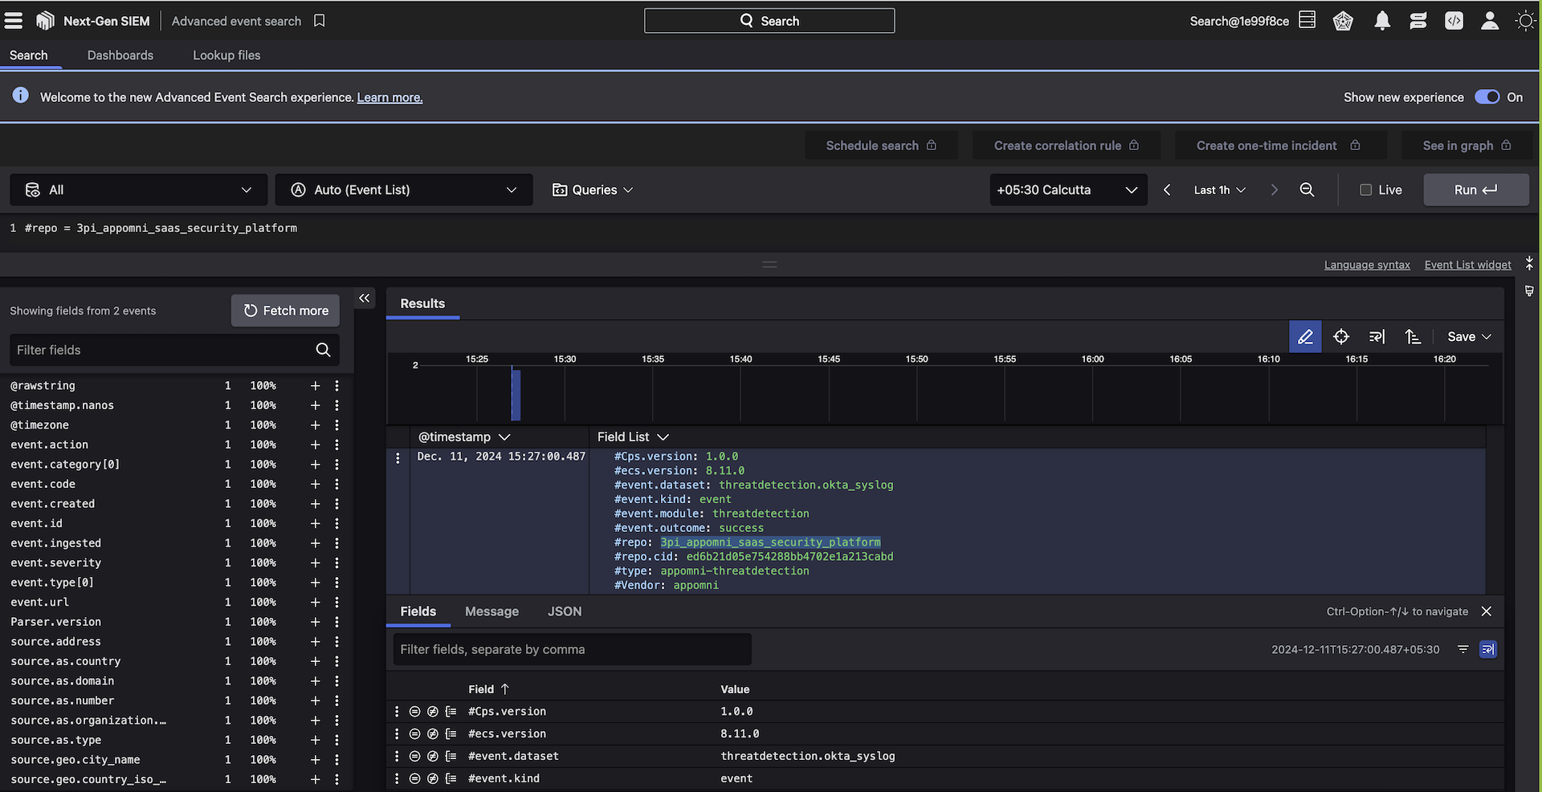The image size is (1542, 792).
Task: Bookmark the Advanced event search page
Action: 319,21
